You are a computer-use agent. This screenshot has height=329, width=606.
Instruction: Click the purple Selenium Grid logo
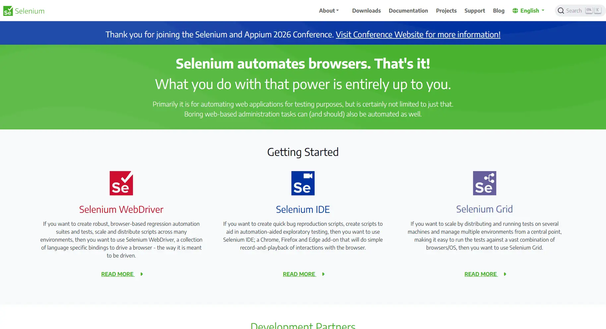coord(485,183)
